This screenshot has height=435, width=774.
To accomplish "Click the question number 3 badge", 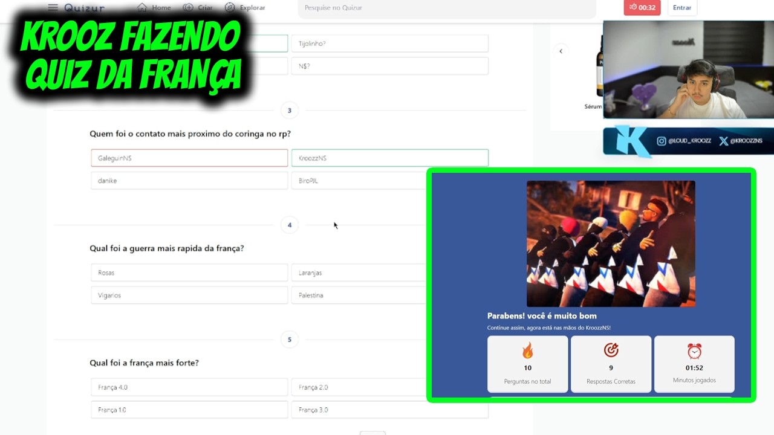I will [x=289, y=111].
